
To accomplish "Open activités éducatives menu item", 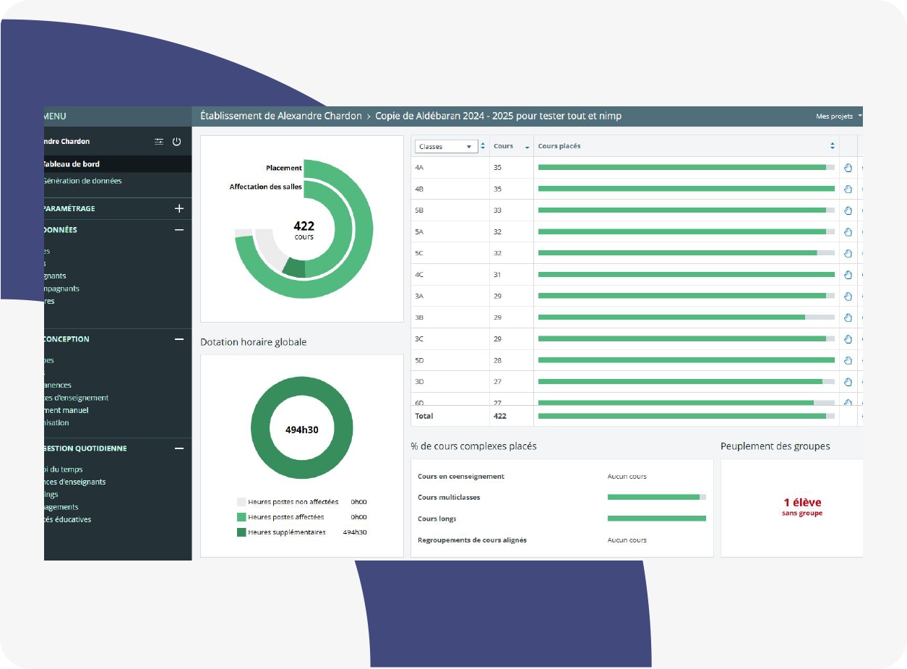I will point(68,519).
